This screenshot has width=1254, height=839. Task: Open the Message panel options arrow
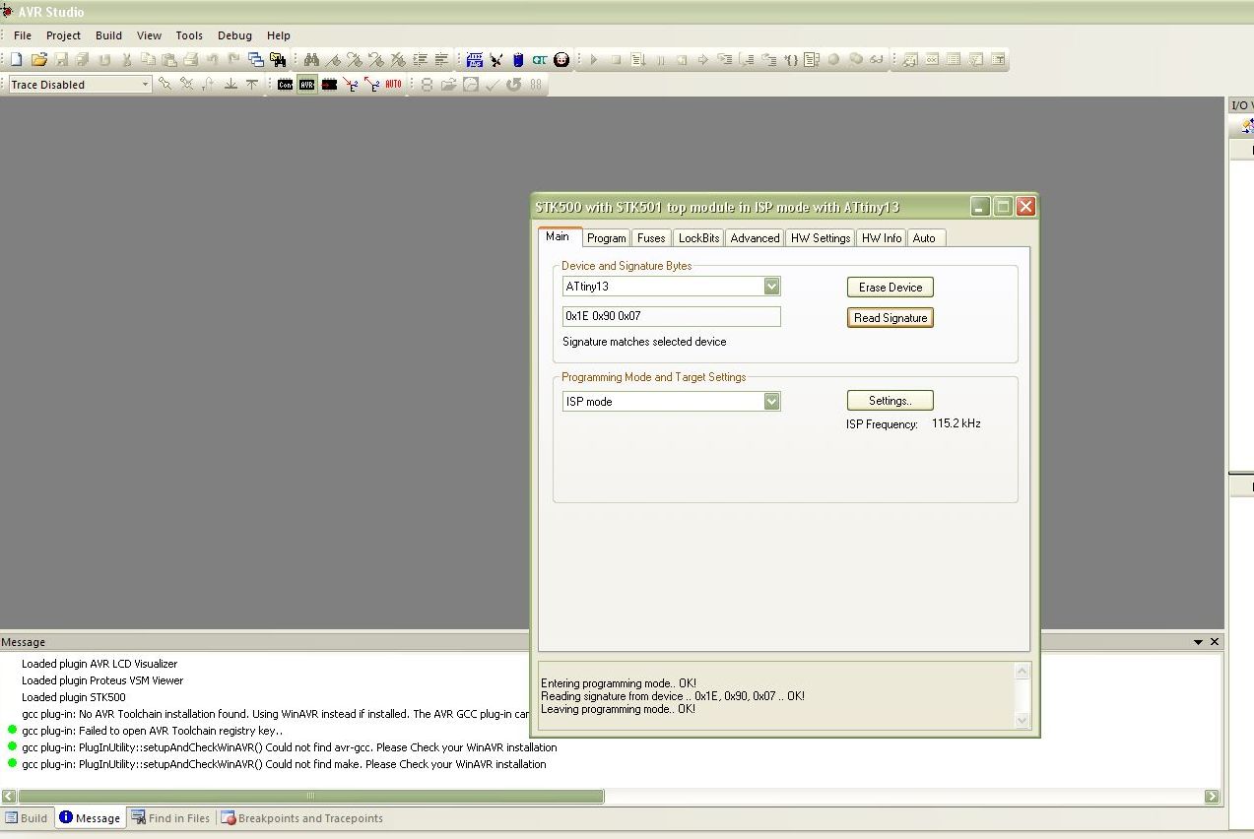pyautogui.click(x=1198, y=642)
